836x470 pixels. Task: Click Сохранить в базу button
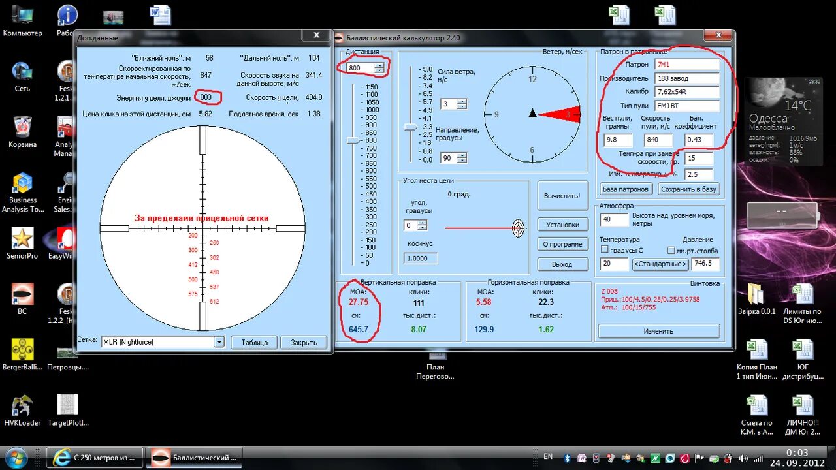coord(688,189)
